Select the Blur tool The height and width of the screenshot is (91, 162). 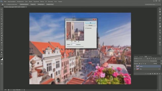point(2,38)
